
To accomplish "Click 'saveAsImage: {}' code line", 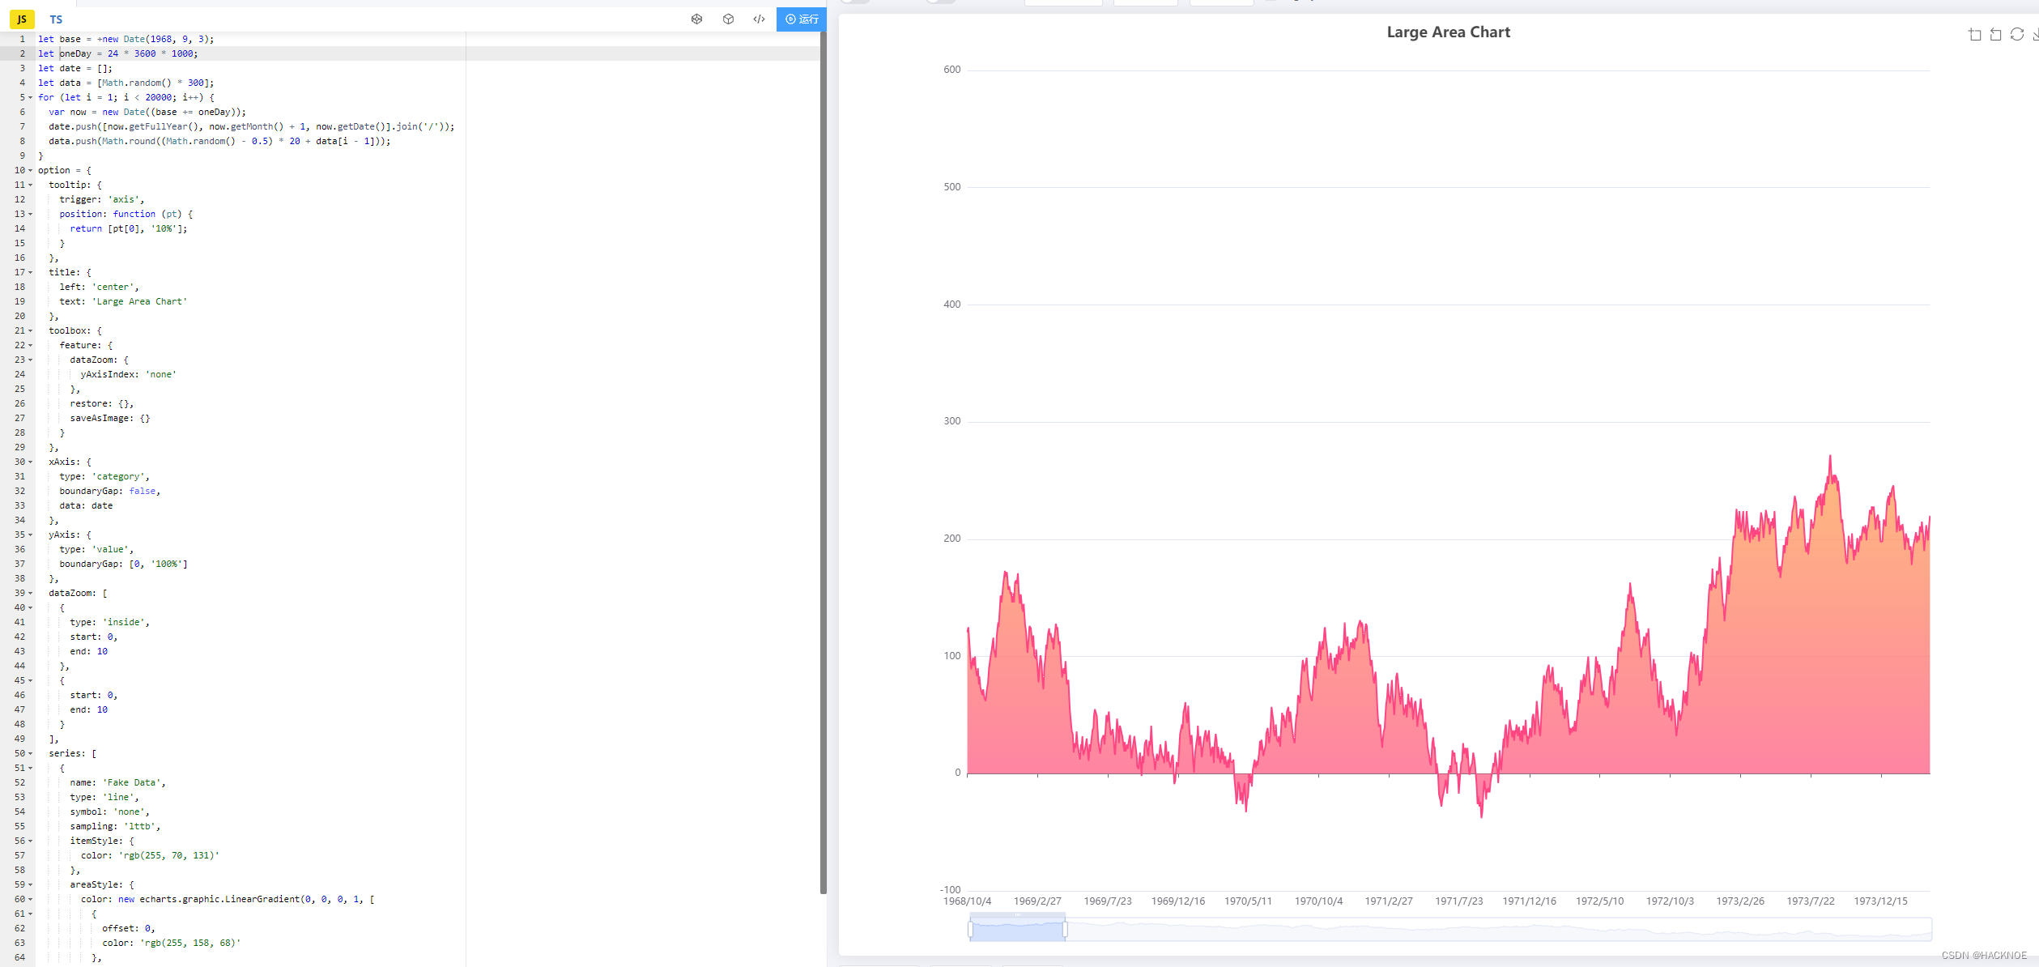I will click(x=109, y=418).
